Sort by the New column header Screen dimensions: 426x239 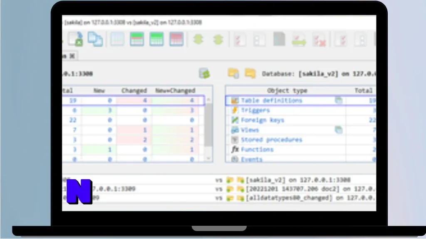[x=99, y=90]
